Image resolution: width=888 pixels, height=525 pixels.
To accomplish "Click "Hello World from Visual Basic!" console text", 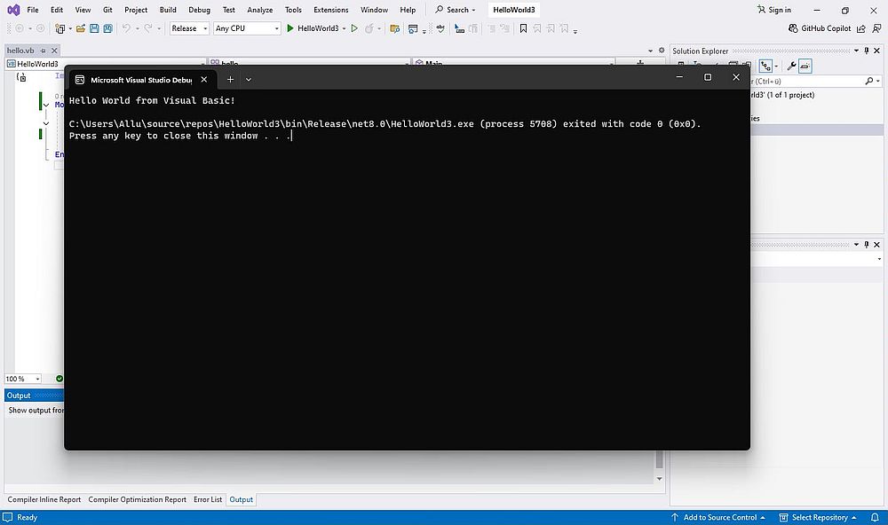I will 152,101.
